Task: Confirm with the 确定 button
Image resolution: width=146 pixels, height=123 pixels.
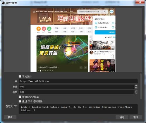Action: 122,117
